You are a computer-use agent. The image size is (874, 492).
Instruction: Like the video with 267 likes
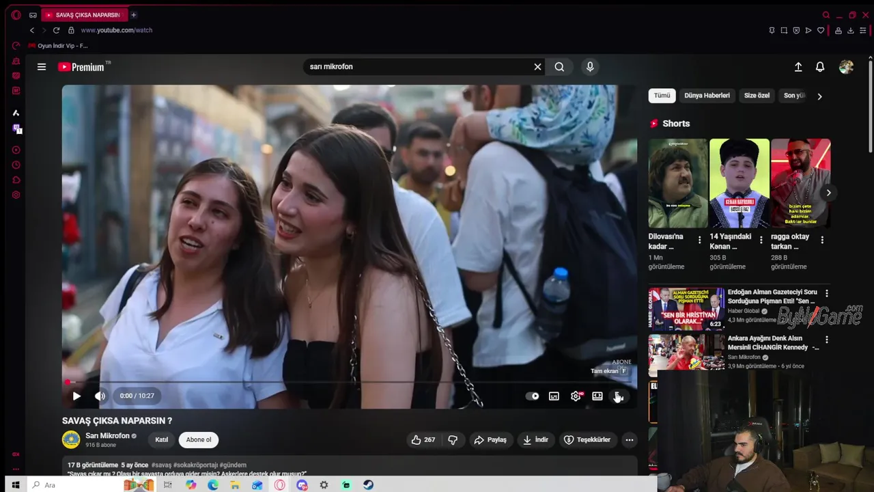[x=423, y=440]
